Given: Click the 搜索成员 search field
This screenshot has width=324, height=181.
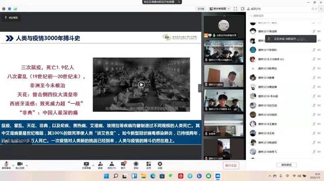Looking at the screenshot, I should pos(285,16).
